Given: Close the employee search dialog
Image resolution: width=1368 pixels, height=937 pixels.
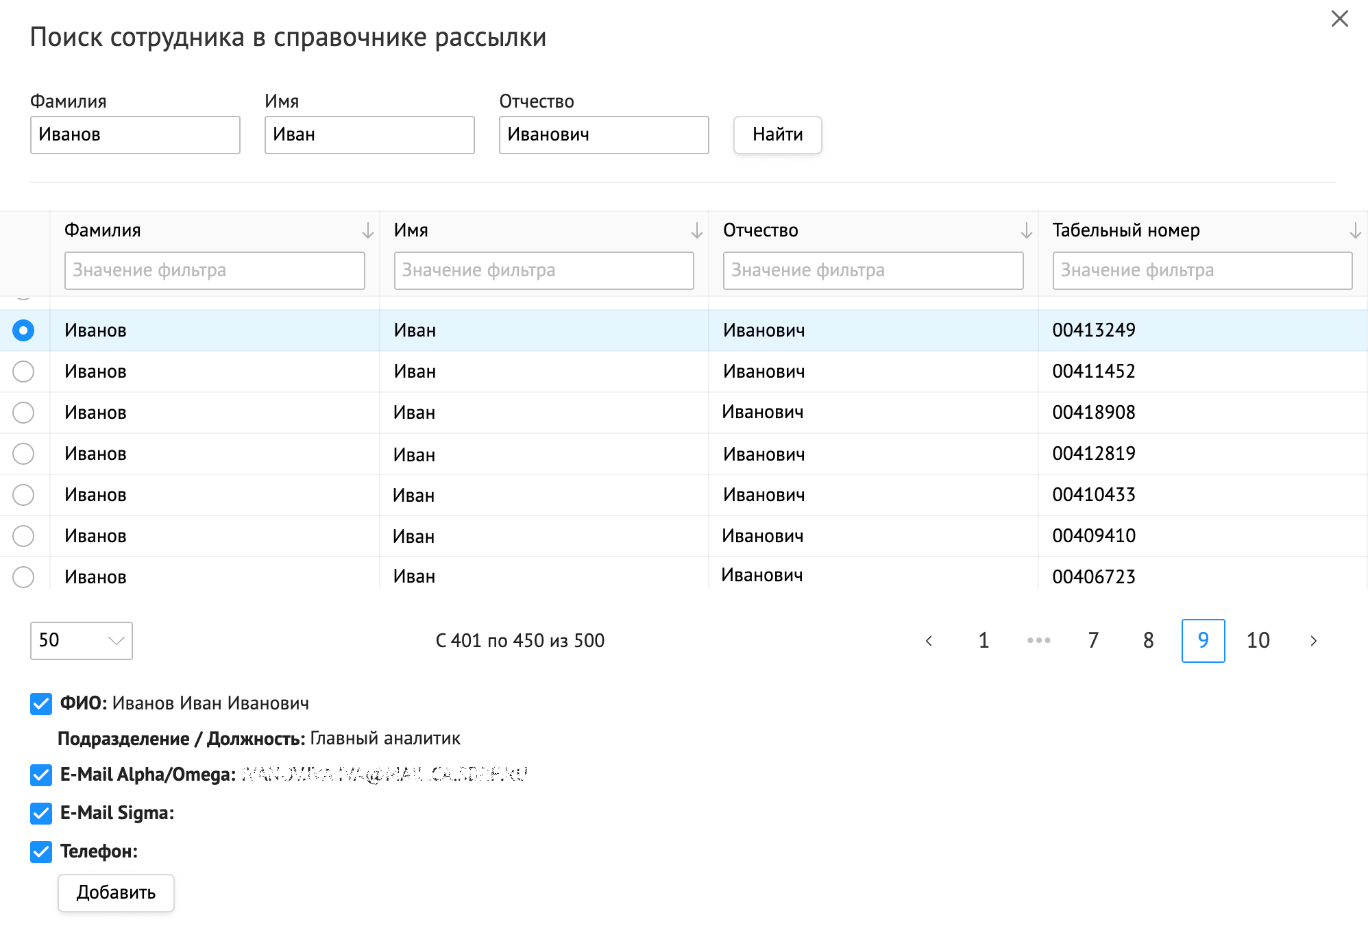Looking at the screenshot, I should pos(1339,19).
